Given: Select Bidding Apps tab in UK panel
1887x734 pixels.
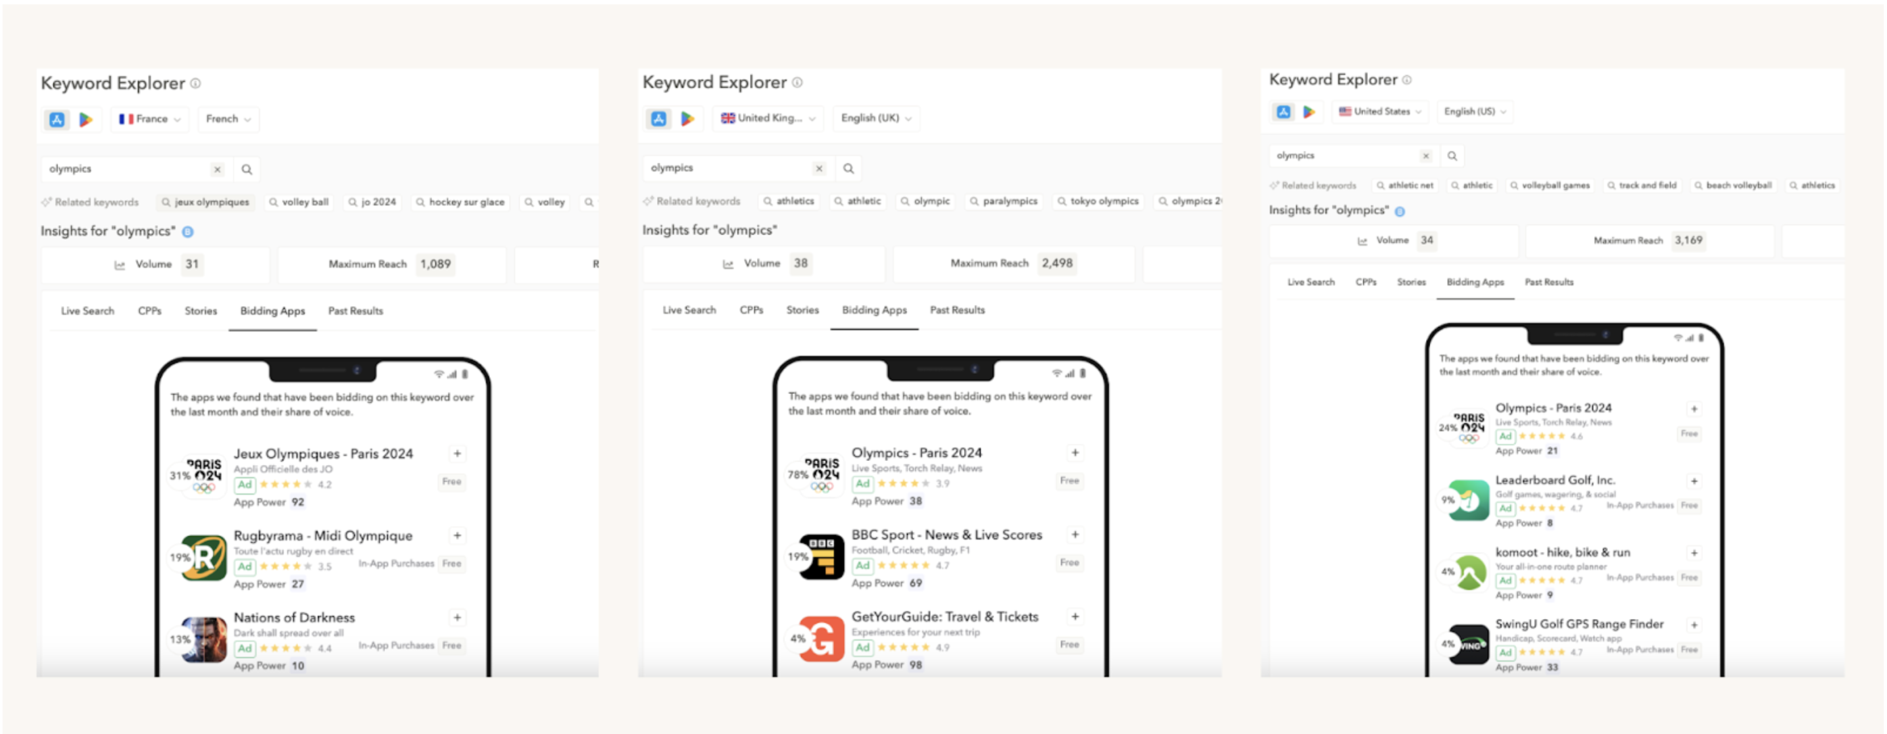Looking at the screenshot, I should pos(874,311).
